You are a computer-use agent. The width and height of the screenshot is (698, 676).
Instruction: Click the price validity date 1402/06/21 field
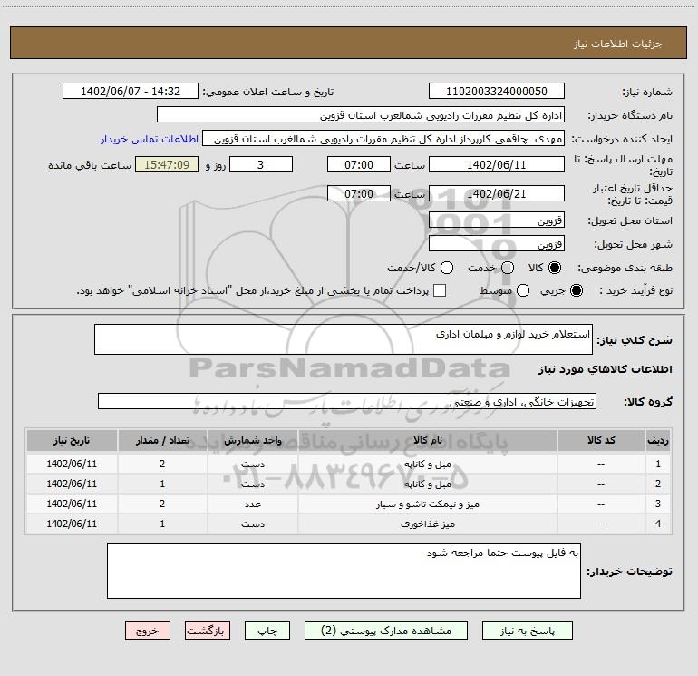click(497, 193)
